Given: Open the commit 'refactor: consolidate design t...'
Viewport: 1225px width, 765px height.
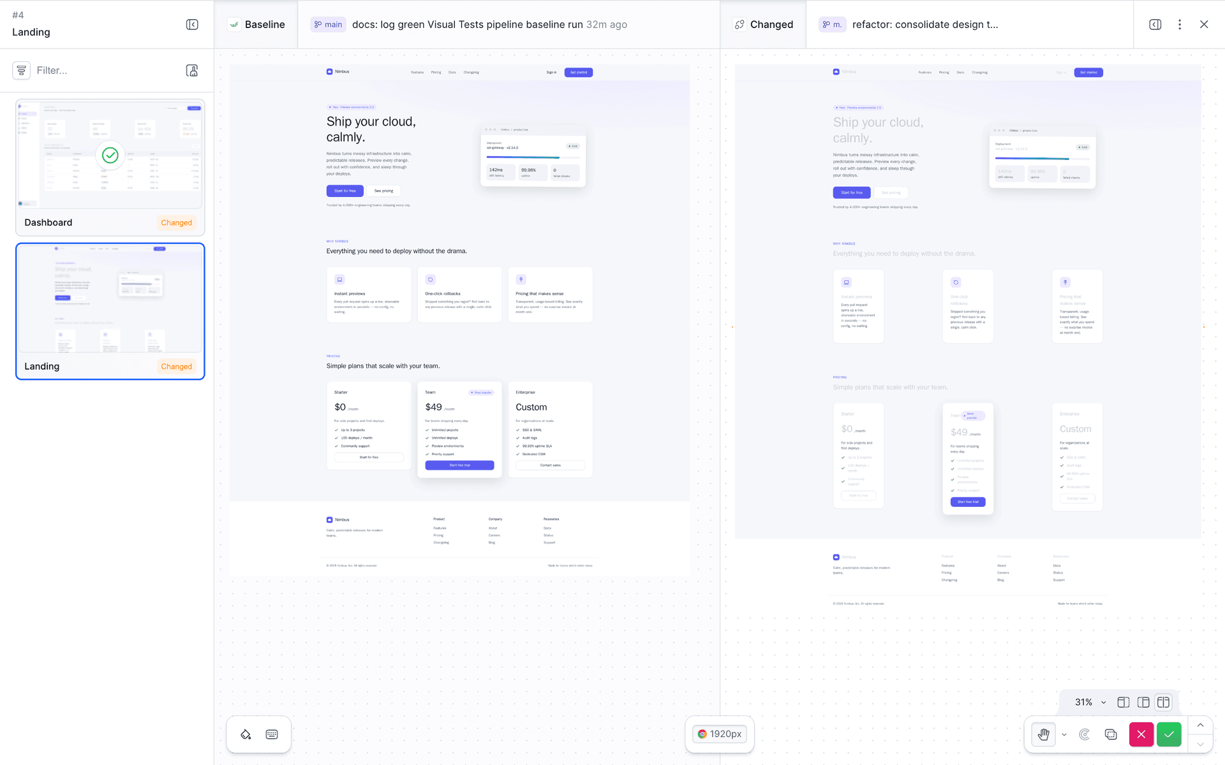Looking at the screenshot, I should pyautogui.click(x=925, y=24).
